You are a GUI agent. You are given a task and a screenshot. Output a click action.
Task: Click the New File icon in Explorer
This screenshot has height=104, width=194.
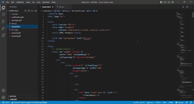[26, 11]
